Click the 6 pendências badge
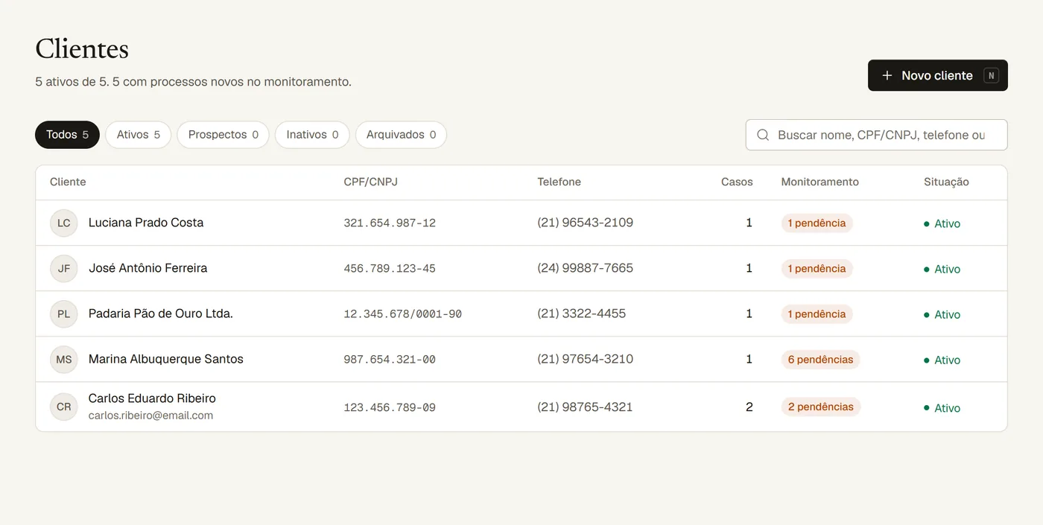 pyautogui.click(x=820, y=360)
